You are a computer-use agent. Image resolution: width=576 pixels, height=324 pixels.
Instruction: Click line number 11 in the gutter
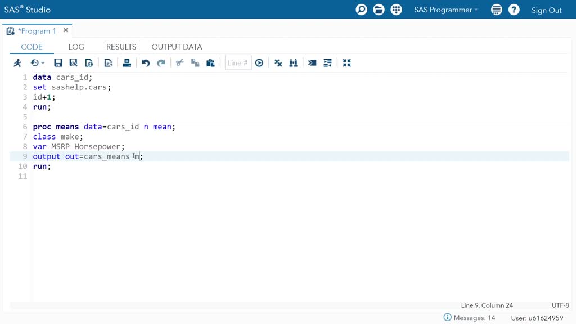click(x=22, y=176)
